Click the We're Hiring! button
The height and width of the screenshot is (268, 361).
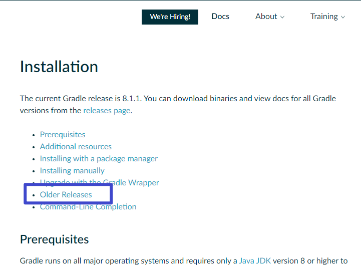pyautogui.click(x=170, y=17)
